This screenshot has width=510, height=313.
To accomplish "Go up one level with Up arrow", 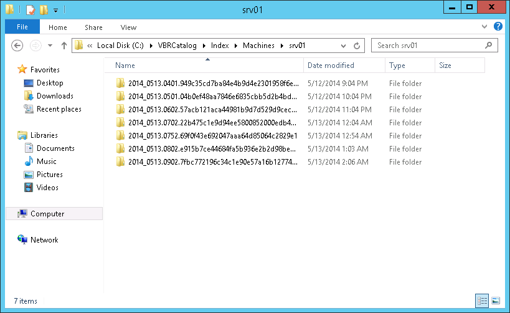I will coord(64,46).
